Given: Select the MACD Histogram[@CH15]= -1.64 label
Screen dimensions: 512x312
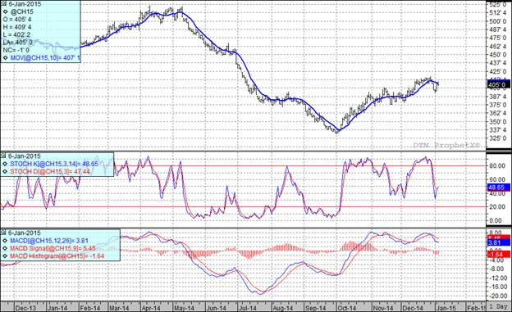Looking at the screenshot, I should [57, 256].
